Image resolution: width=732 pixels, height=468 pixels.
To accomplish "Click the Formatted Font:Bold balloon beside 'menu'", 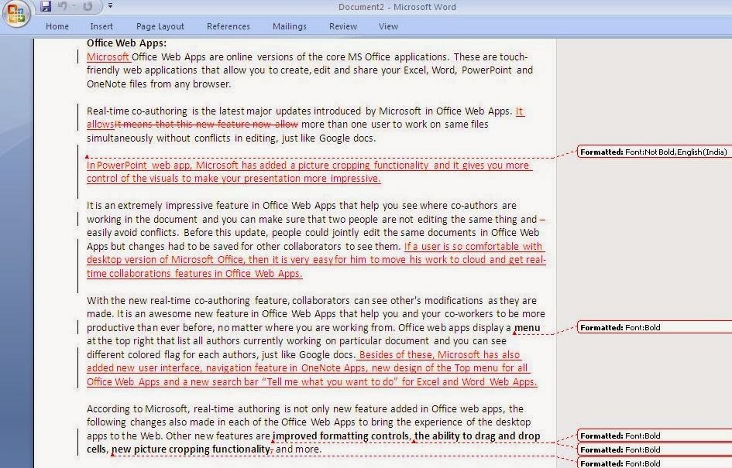I will [655, 327].
